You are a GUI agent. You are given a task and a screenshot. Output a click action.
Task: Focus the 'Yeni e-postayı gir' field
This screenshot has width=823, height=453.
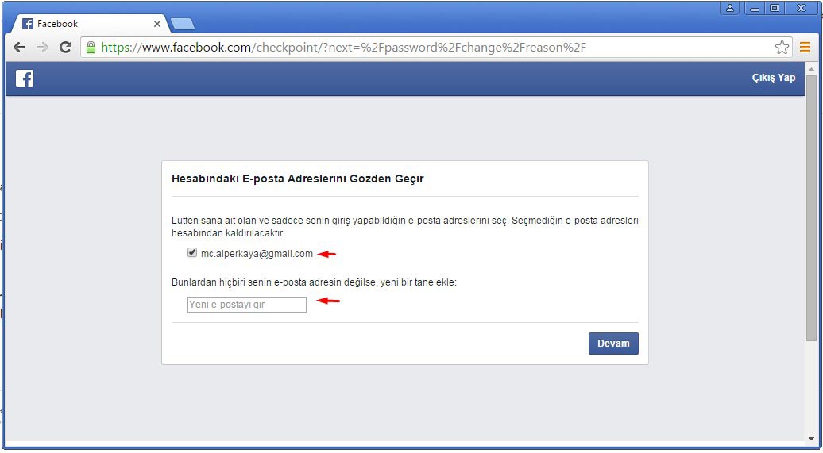246,305
